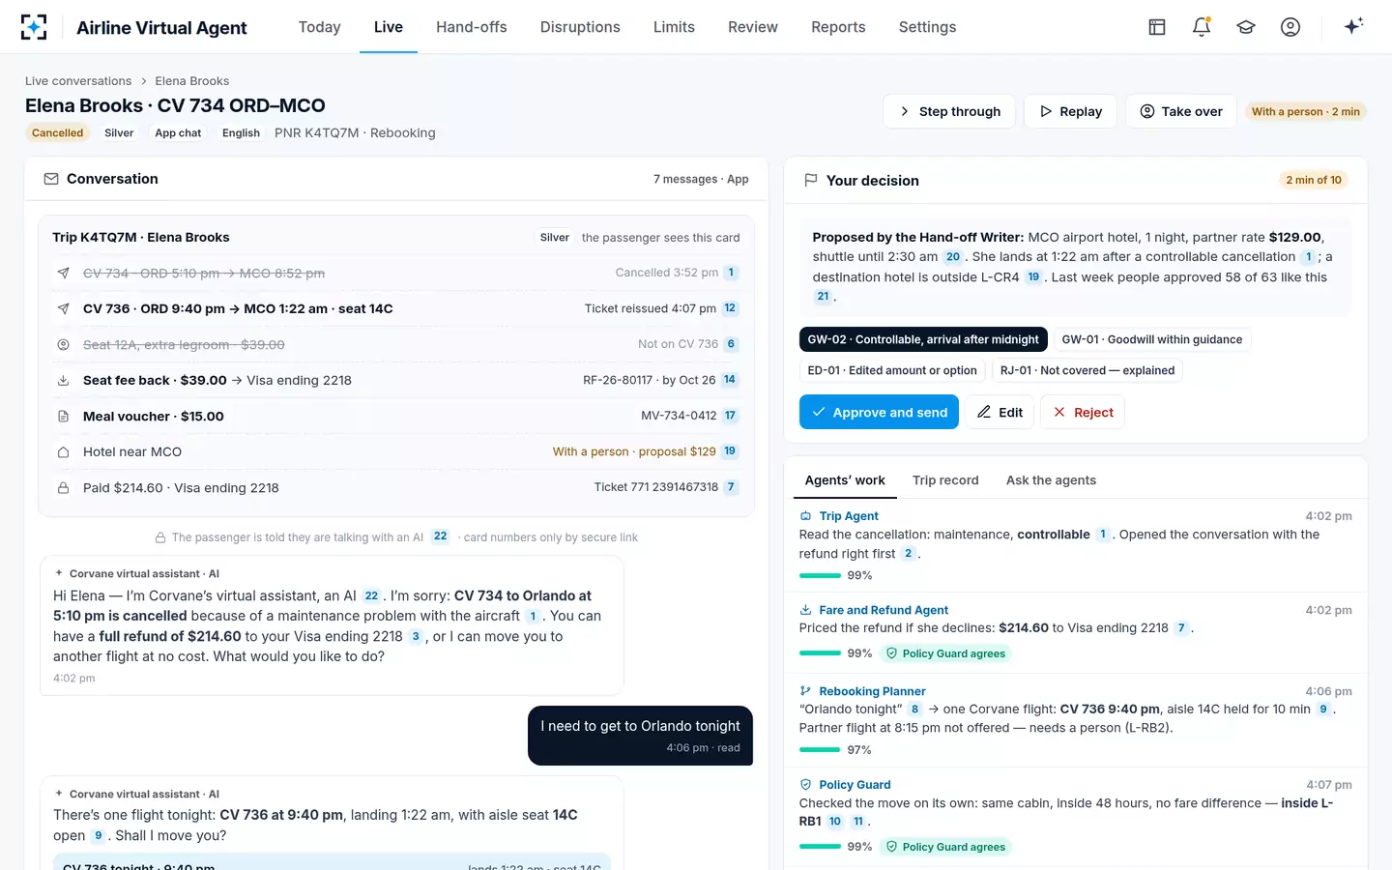Click the Trip Agent icon
The width and height of the screenshot is (1392, 870).
805,516
